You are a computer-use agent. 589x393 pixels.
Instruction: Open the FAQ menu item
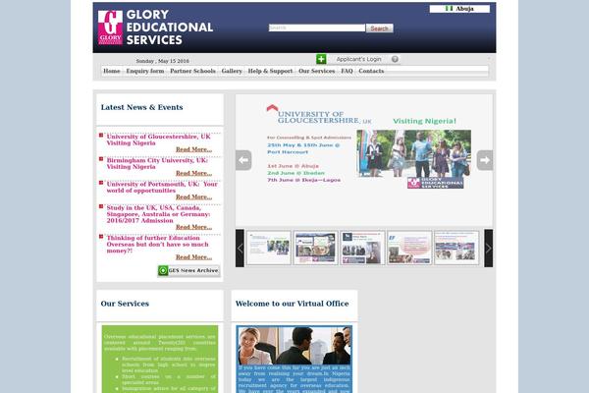point(347,71)
